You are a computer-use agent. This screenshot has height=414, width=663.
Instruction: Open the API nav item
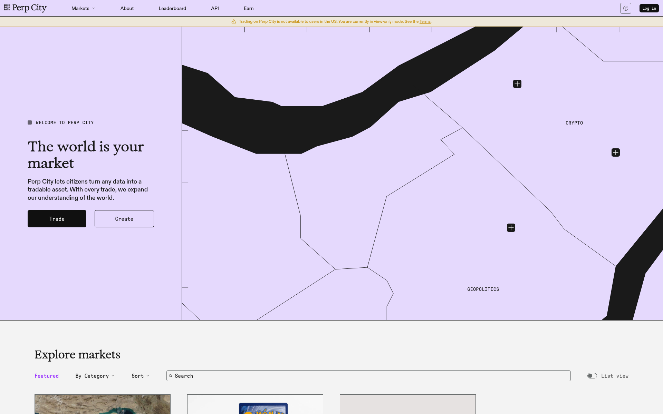215,8
